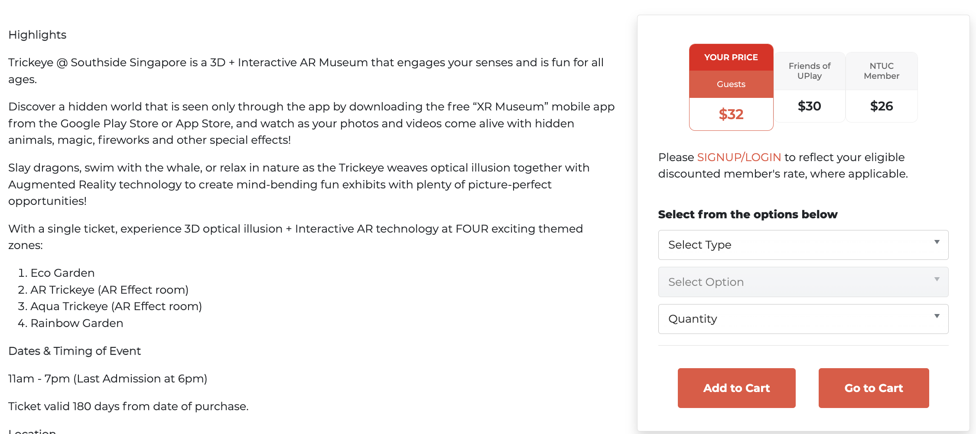Click the Add to Cart button
This screenshot has width=976, height=434.
[x=736, y=388]
